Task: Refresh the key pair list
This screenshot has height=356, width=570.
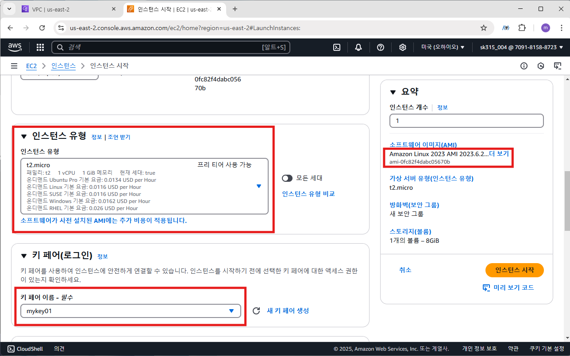Action: [256, 311]
